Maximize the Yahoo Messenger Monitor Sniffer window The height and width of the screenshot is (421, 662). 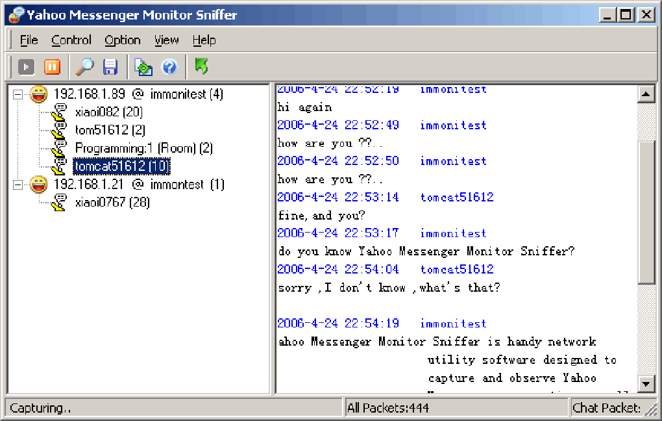click(626, 15)
